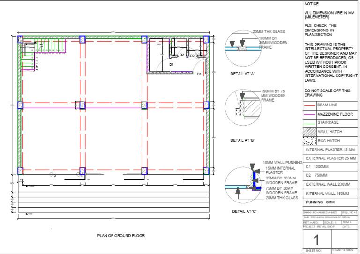Select '20MM THK GLASS' label in Detail C
Viewport: 360px width, 254px height.
(282, 198)
